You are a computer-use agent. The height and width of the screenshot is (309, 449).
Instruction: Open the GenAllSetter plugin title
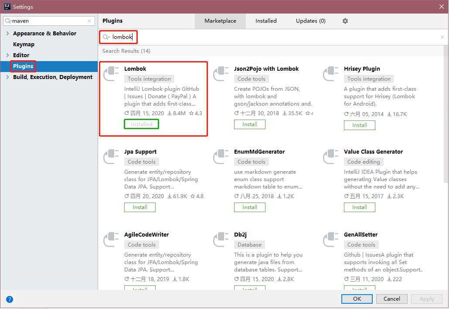pos(361,234)
